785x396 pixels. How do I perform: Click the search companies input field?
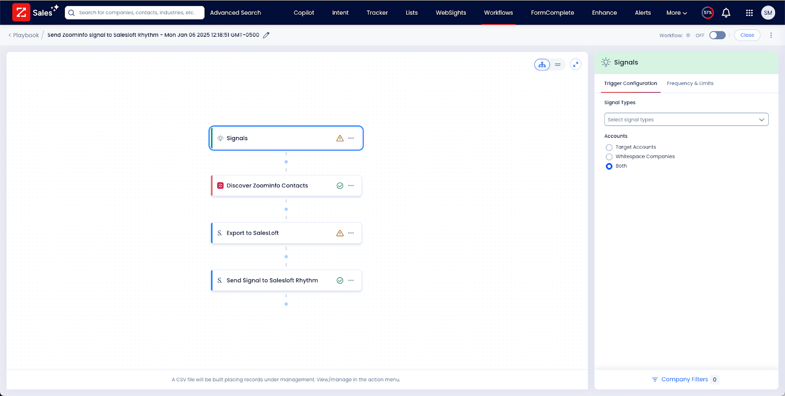(x=134, y=13)
